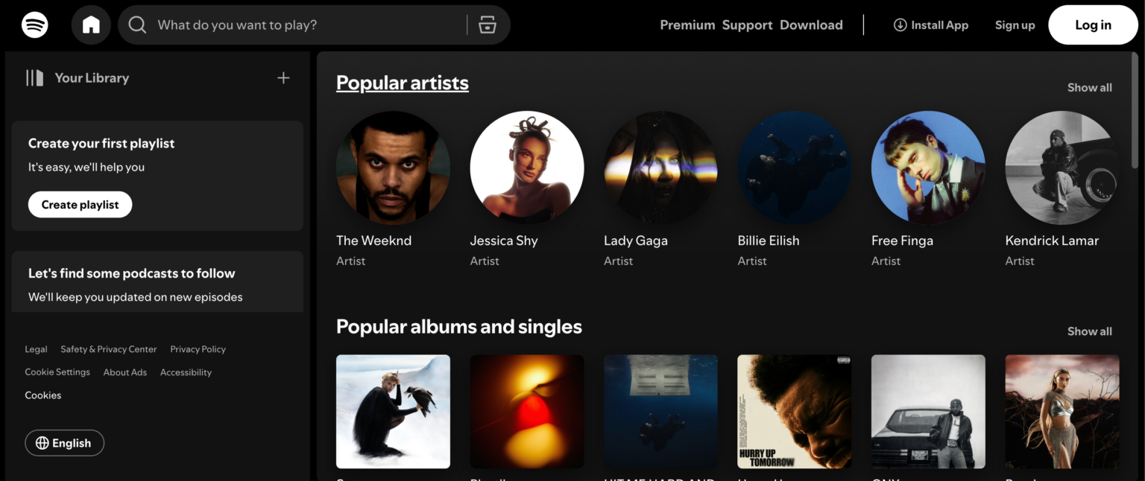Type in the 'What do you want to play?' field

306,25
